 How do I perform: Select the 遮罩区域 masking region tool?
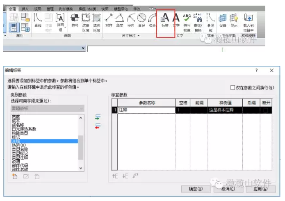click(86, 23)
